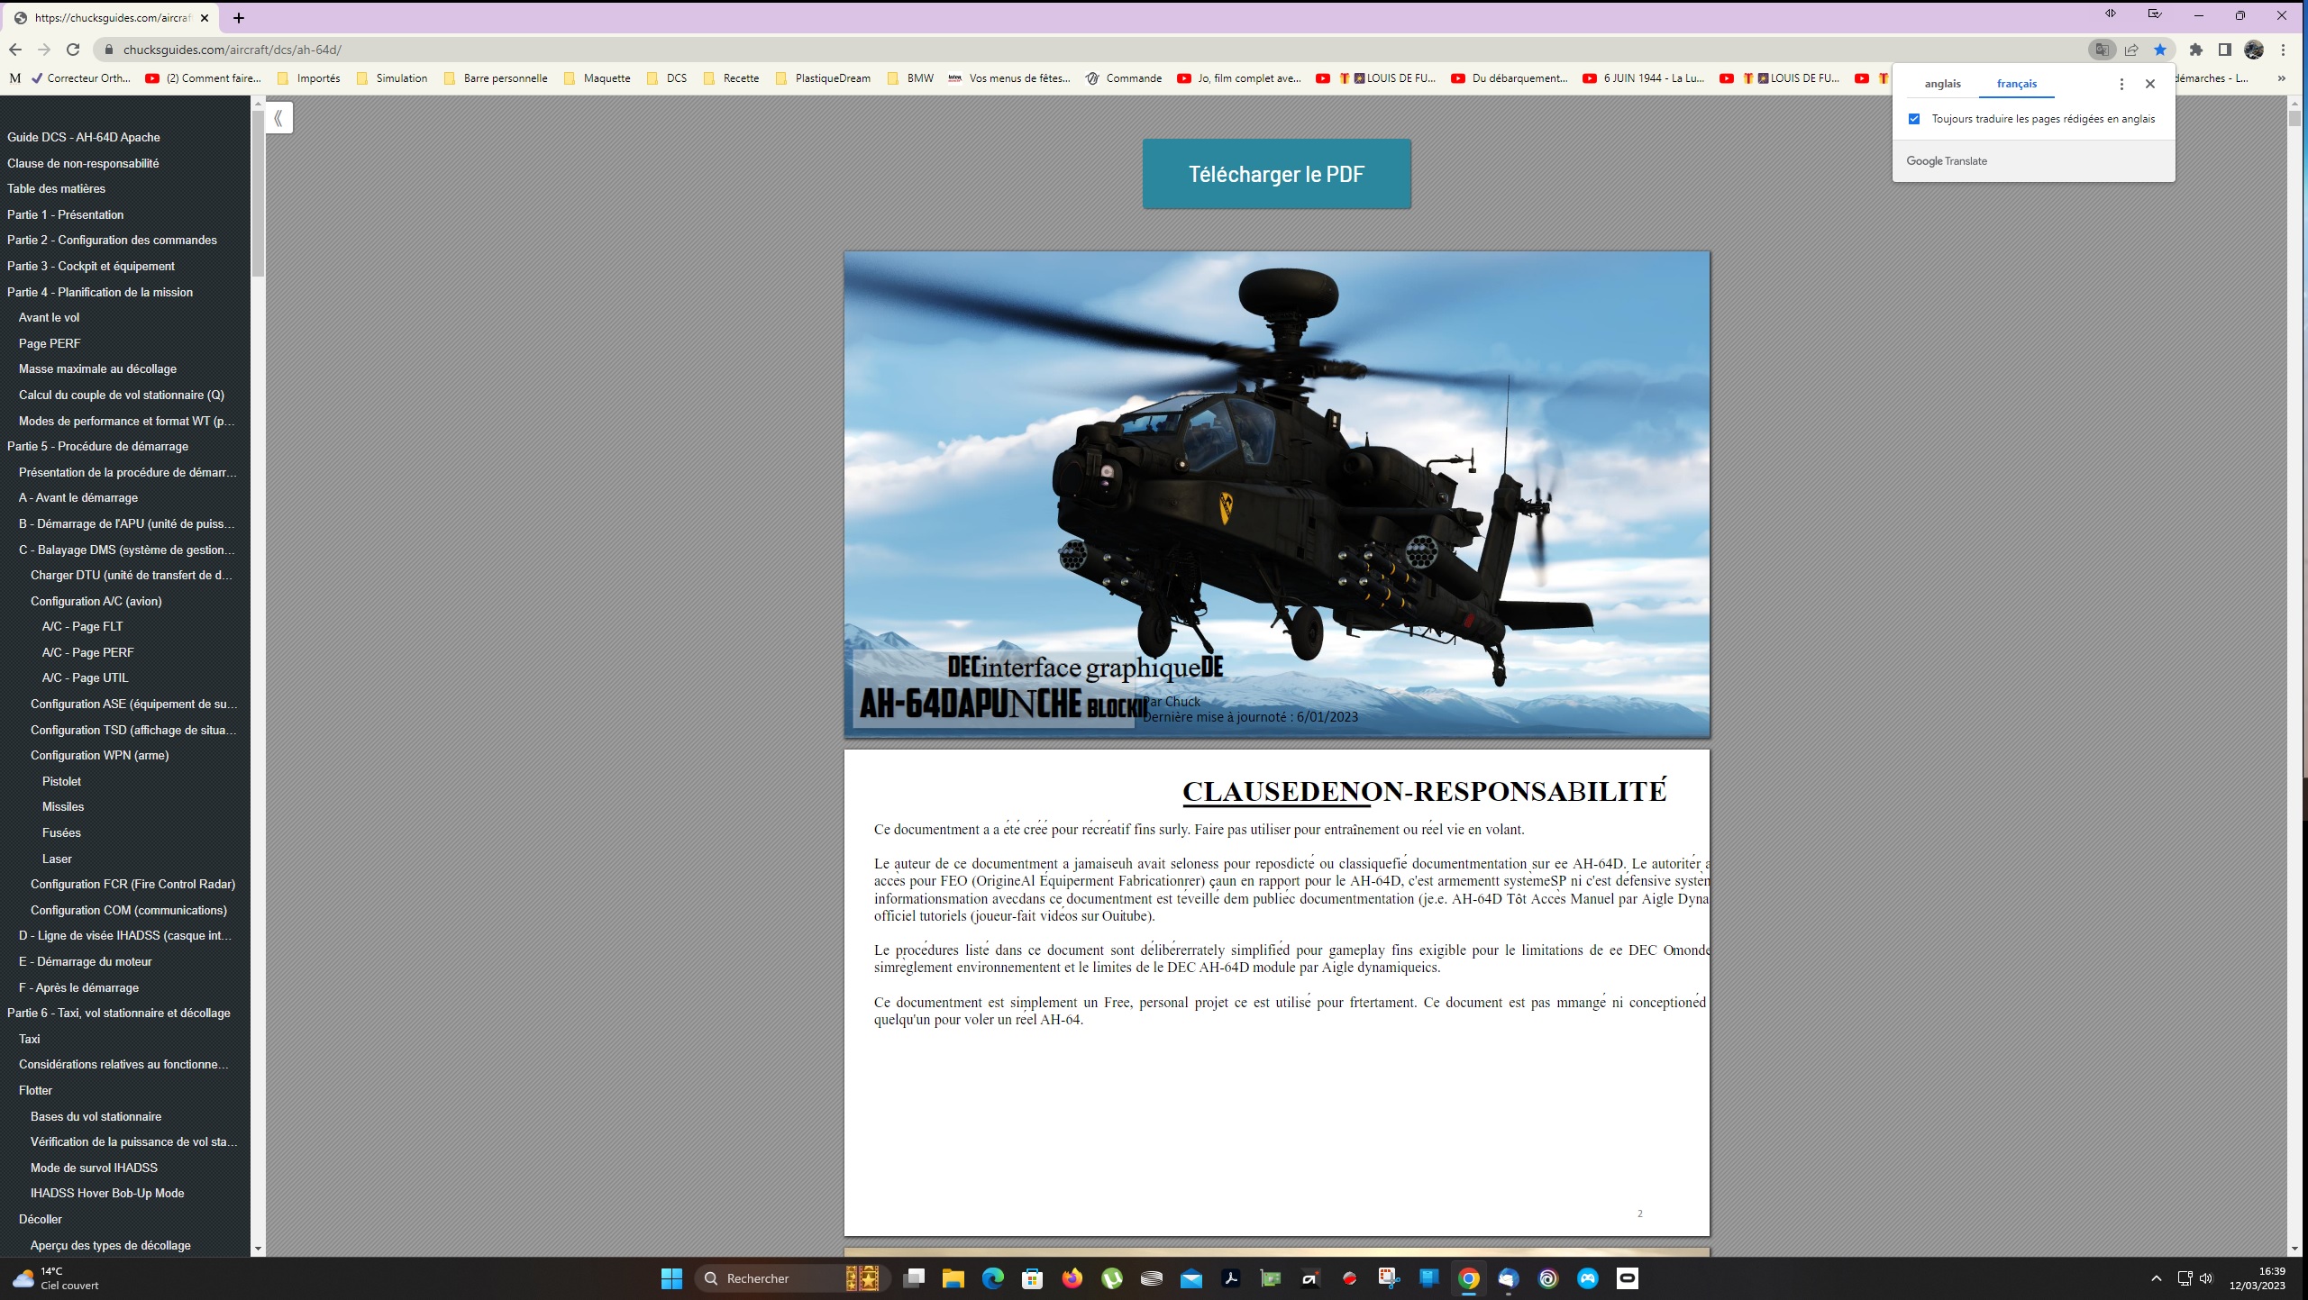Image resolution: width=2308 pixels, height=1300 pixels.
Task: Show hidden bookmarks with double chevron
Action: [2282, 78]
